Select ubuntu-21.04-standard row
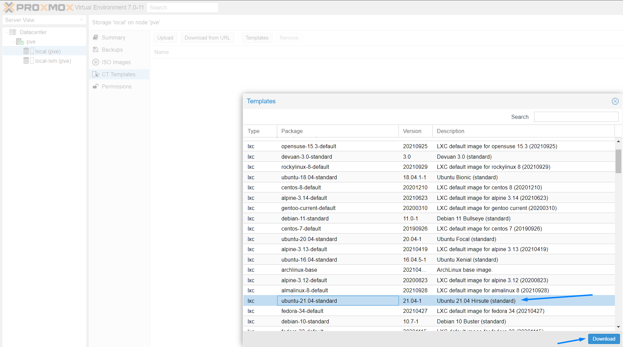The image size is (623, 347). (x=429, y=301)
